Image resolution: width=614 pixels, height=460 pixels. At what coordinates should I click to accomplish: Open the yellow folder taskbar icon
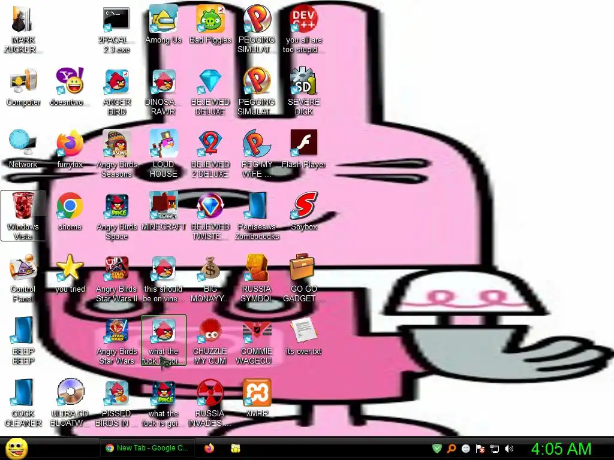click(235, 448)
